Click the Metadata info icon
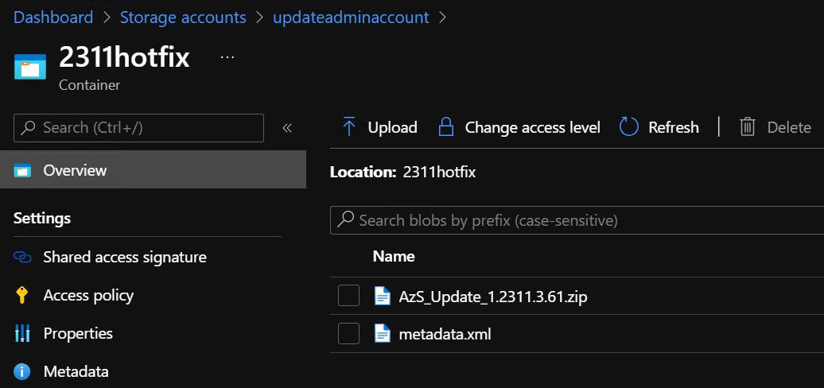The width and height of the screenshot is (824, 388). click(22, 371)
